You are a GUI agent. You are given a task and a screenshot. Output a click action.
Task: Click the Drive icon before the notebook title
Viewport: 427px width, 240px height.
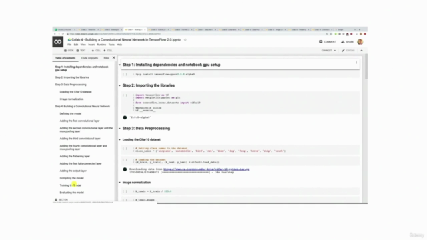tap(69, 40)
